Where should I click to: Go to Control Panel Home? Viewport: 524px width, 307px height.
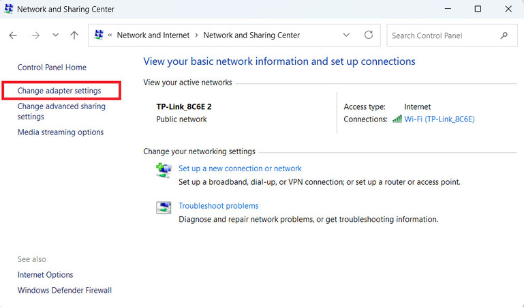tap(52, 68)
